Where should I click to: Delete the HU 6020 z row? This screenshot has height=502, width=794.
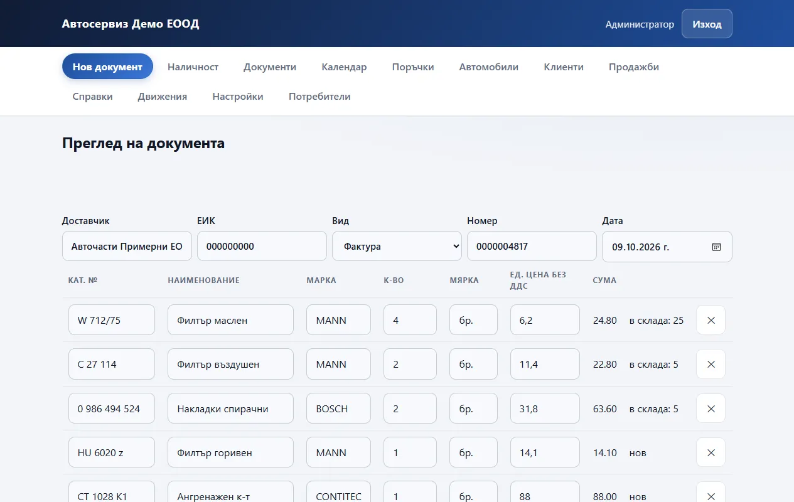[711, 452]
